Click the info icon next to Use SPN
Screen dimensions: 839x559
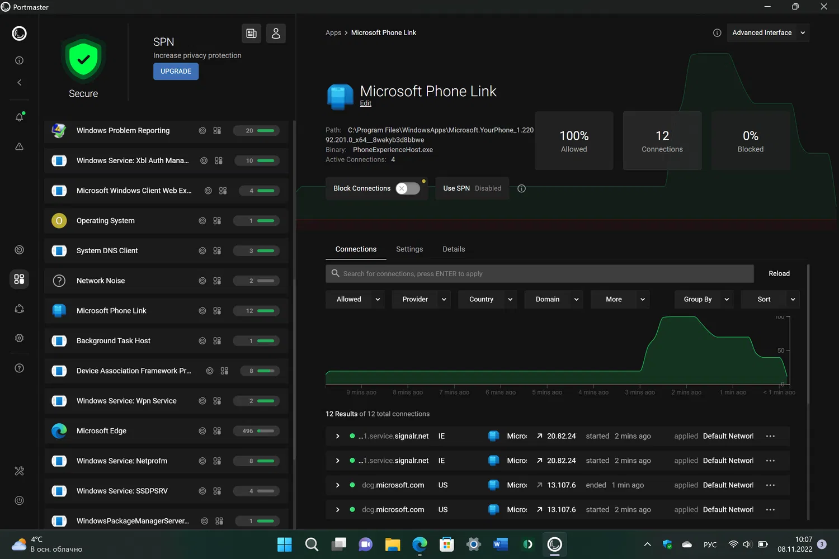(521, 188)
